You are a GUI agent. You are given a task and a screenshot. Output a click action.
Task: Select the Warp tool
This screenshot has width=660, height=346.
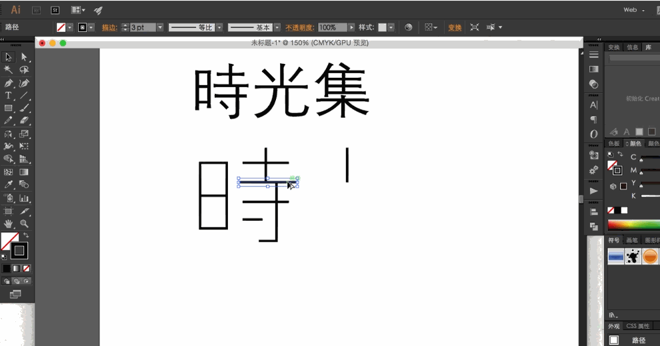tap(8, 146)
